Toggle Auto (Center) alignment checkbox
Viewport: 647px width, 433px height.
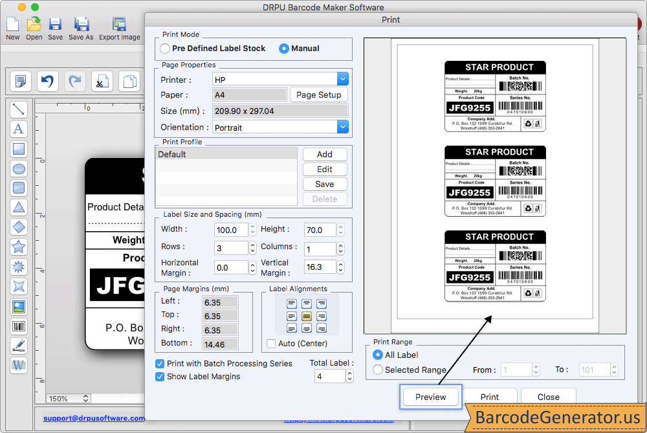pyautogui.click(x=271, y=344)
